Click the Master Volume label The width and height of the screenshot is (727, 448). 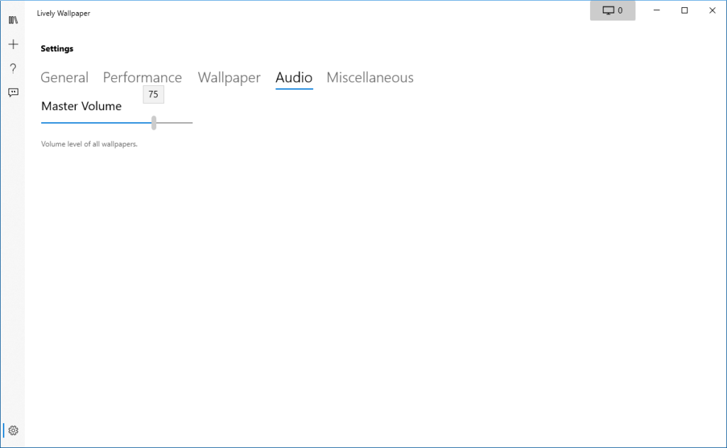pyautogui.click(x=81, y=106)
